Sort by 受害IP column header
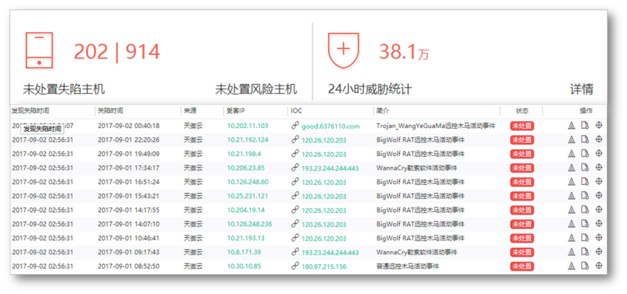 click(236, 111)
